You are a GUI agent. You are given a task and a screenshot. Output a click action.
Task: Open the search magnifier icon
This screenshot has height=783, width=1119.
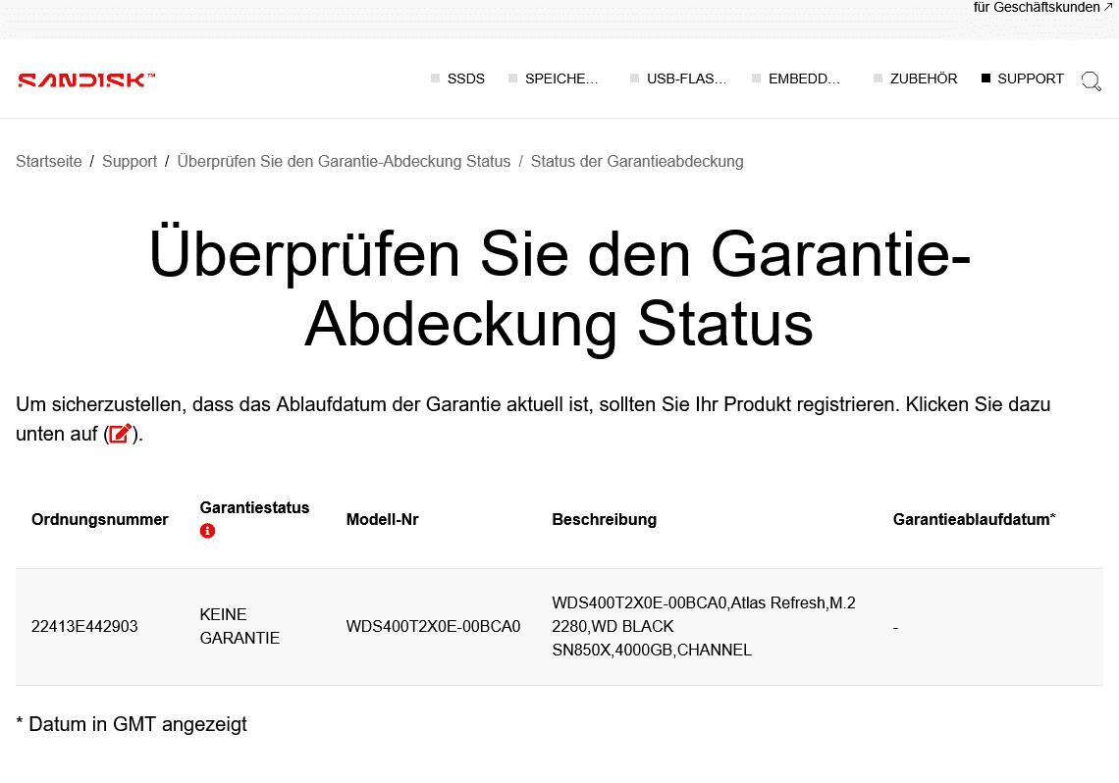(x=1092, y=80)
